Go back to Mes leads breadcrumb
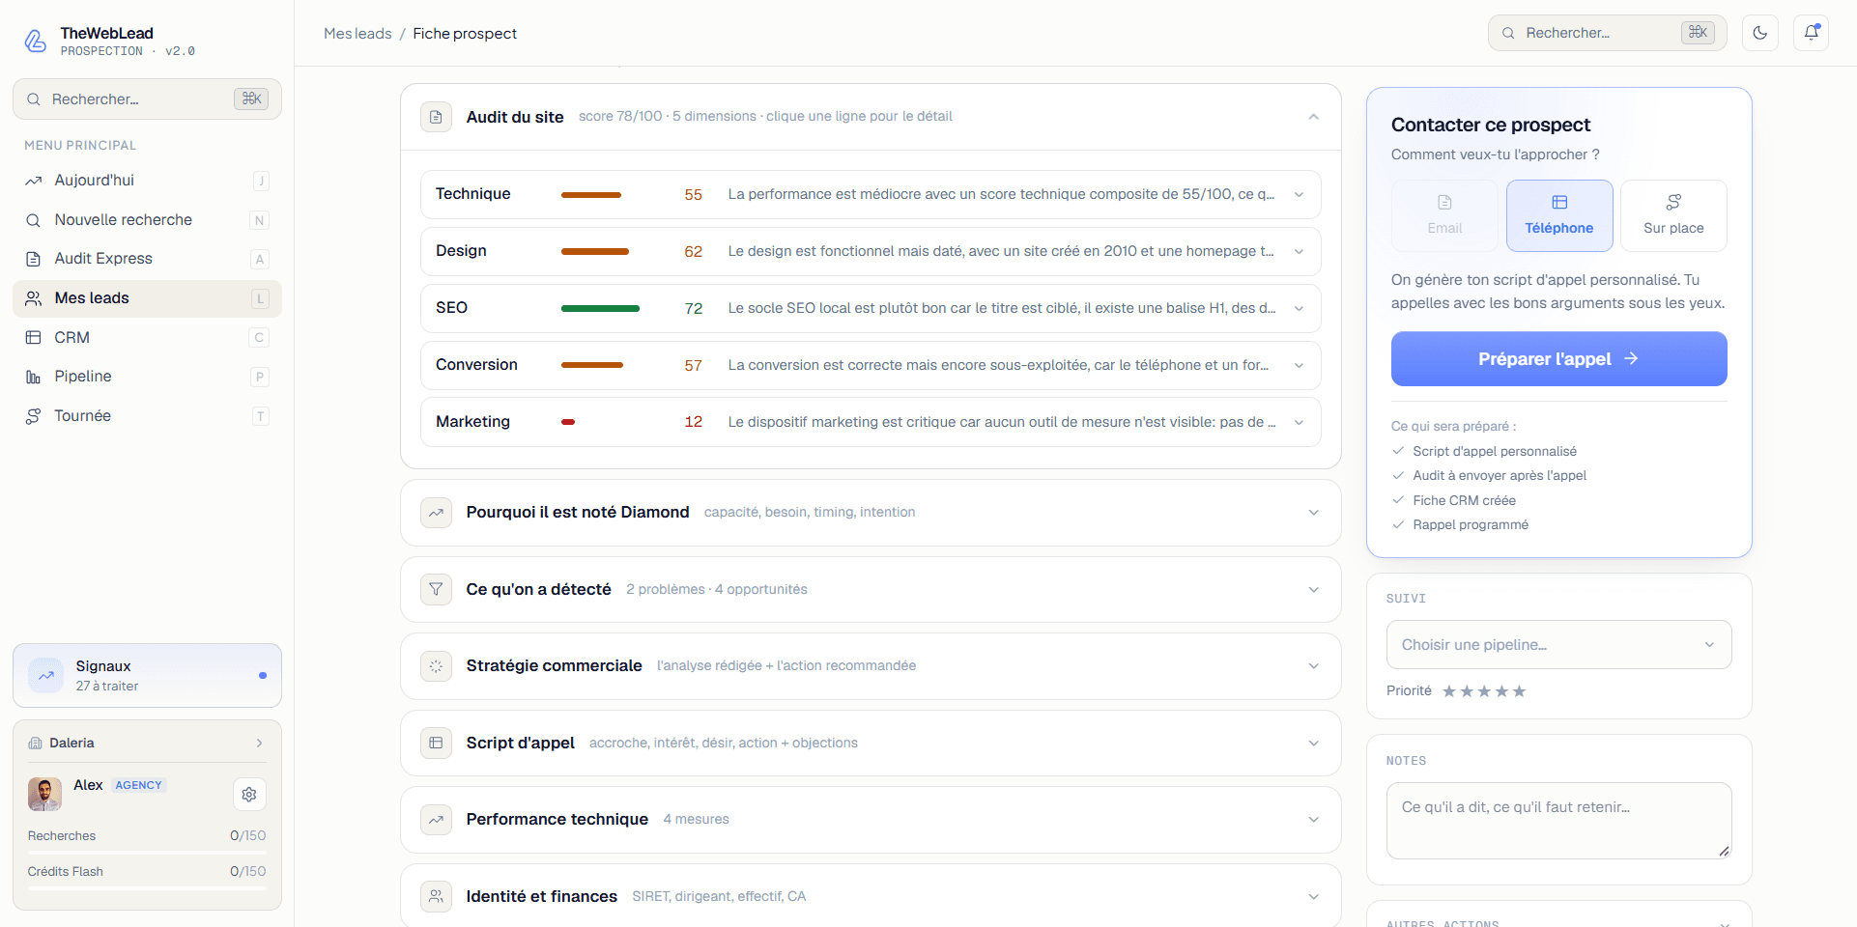The width and height of the screenshot is (1857, 927). 357,33
